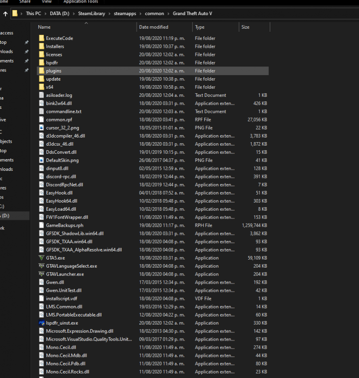Select the EasyHook64.dll file name
Image resolution: width=359 pixels, height=378 pixels.
tap(62, 201)
